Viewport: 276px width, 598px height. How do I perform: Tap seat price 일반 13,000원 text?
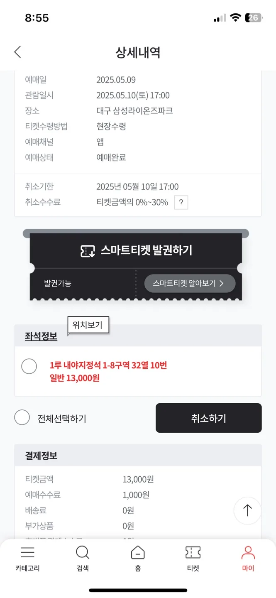point(75,378)
